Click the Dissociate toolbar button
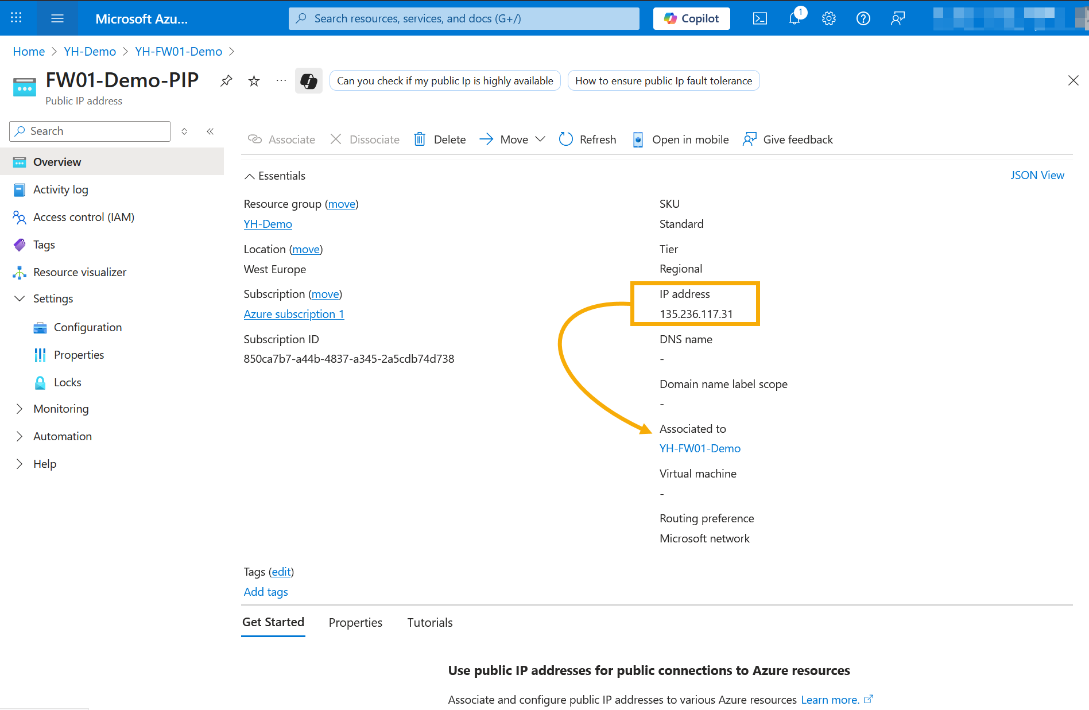This screenshot has height=710, width=1089. pos(365,139)
